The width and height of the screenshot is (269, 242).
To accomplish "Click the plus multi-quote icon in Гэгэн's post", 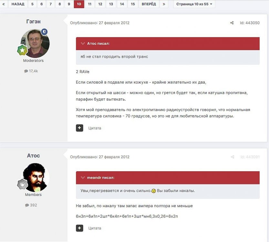I will click(79, 128).
